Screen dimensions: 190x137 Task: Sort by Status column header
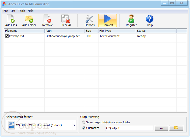[x=156, y=31]
